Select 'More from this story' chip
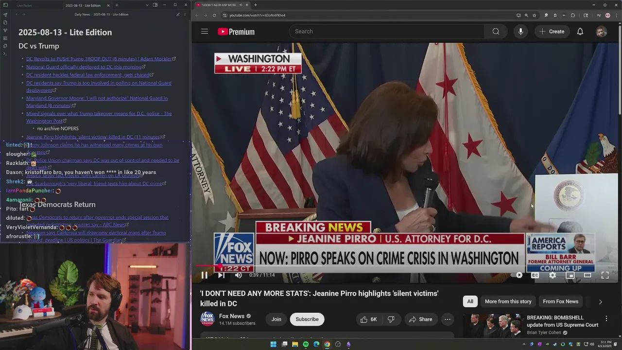The height and width of the screenshot is (350, 622). [508, 301]
